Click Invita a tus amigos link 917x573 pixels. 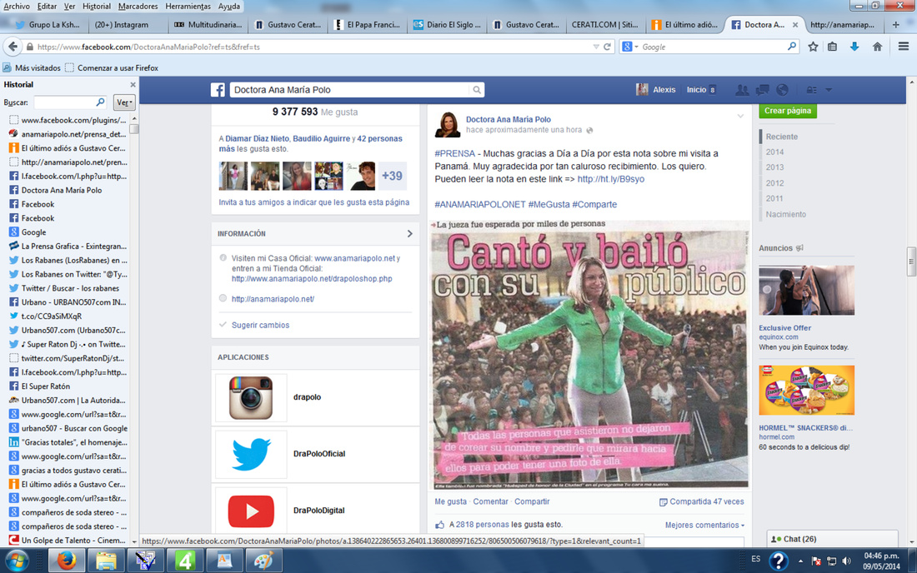(x=314, y=202)
